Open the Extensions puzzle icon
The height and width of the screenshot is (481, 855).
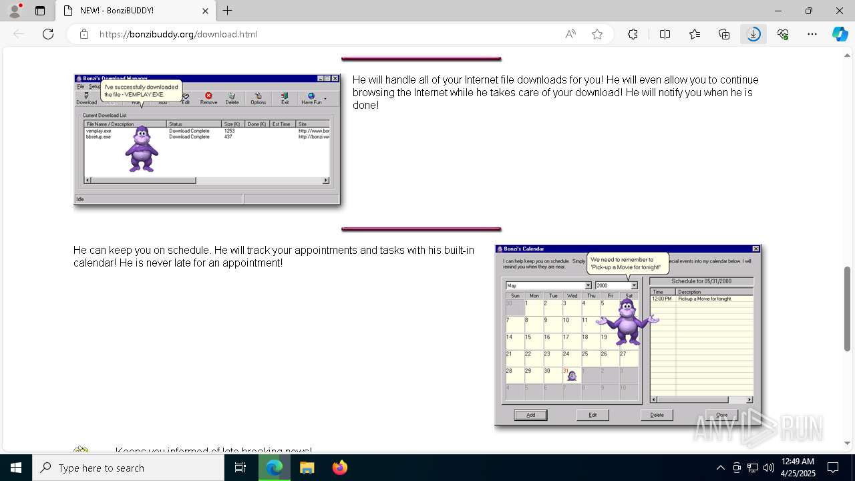[633, 34]
